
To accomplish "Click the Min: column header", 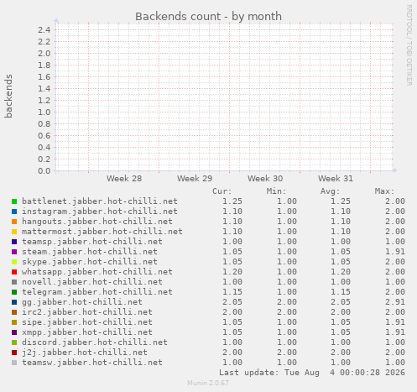I will coord(276,191).
